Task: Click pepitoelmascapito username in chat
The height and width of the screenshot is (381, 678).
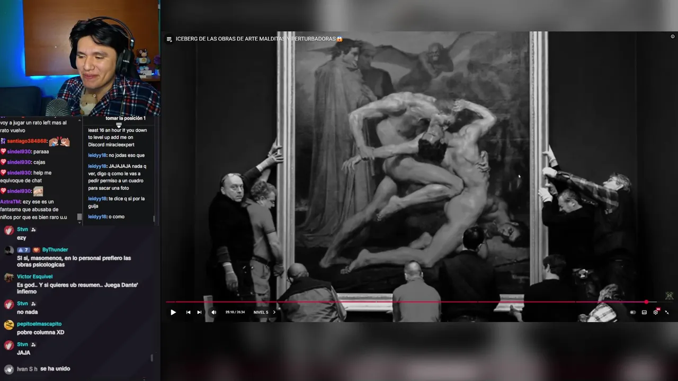Action: 39,324
